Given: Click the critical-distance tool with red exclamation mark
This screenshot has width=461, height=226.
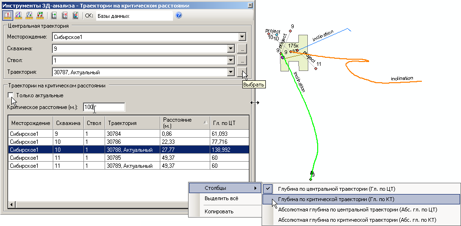Looking at the screenshot, I should (8, 16).
